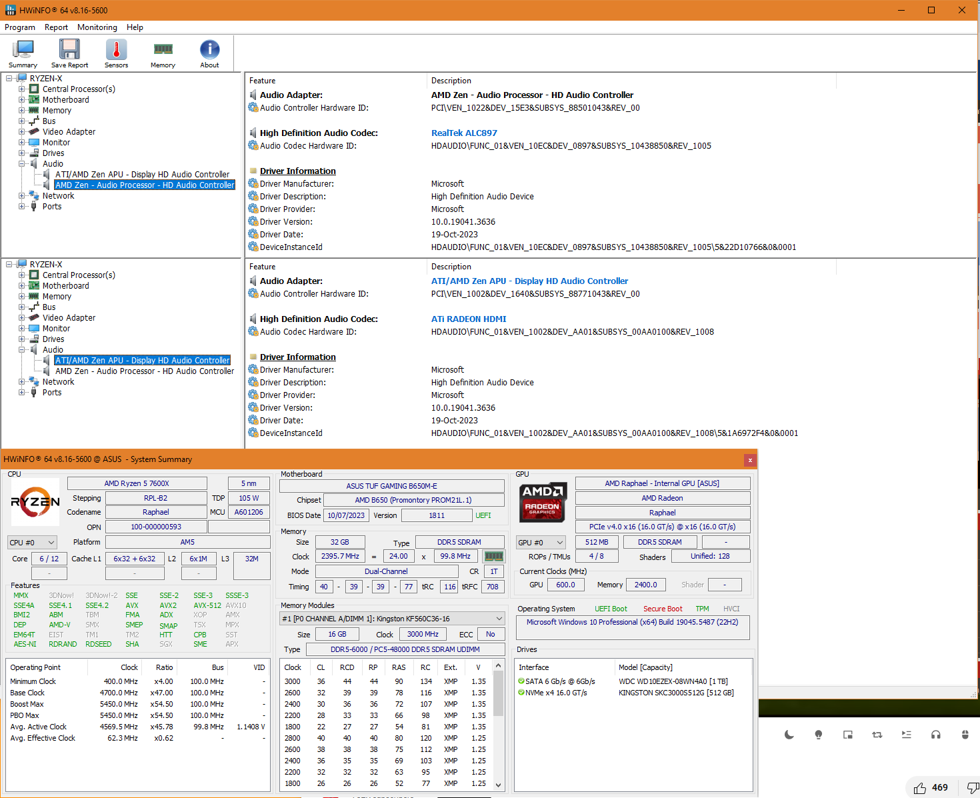Open the Report menu
Viewport: 980px width, 798px height.
[x=56, y=27]
